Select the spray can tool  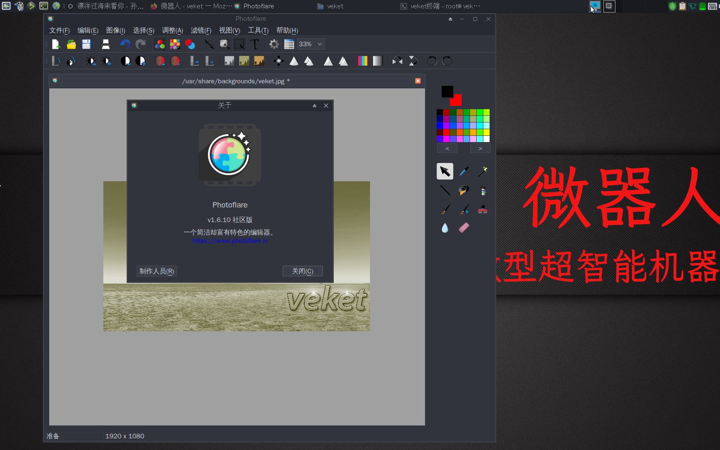tap(482, 190)
